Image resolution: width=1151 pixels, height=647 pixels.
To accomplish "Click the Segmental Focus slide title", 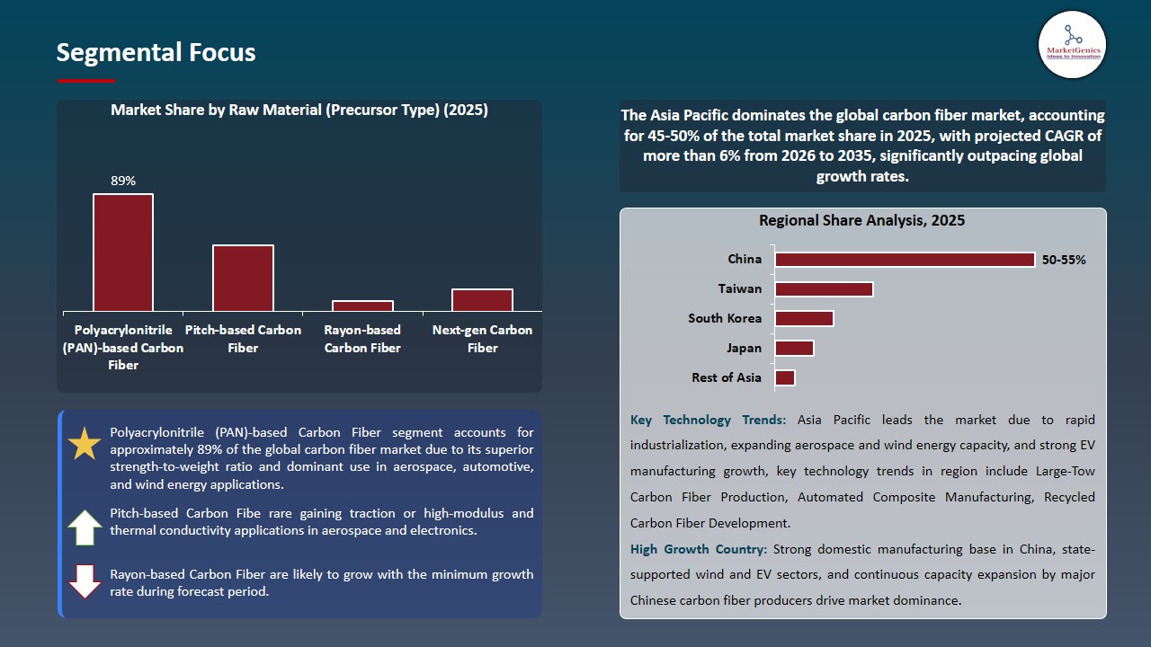I will [x=156, y=53].
